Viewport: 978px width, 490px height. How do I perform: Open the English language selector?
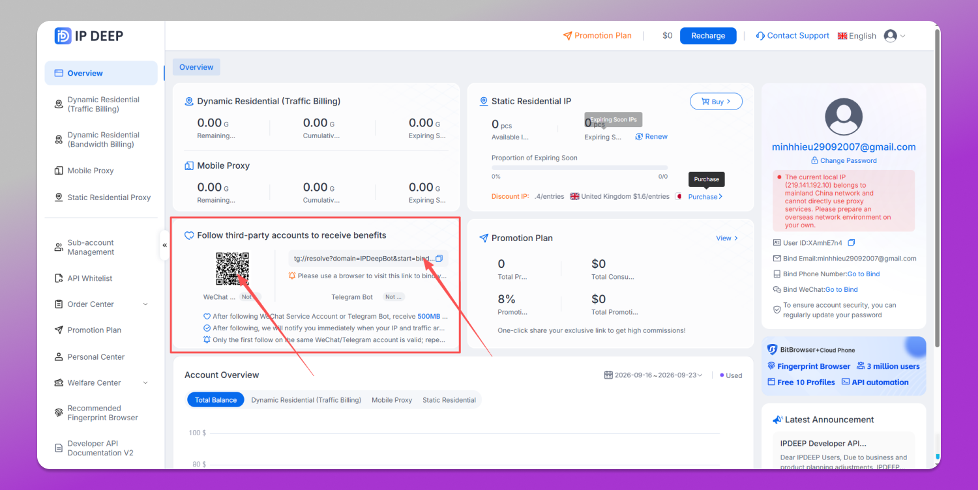[857, 36]
